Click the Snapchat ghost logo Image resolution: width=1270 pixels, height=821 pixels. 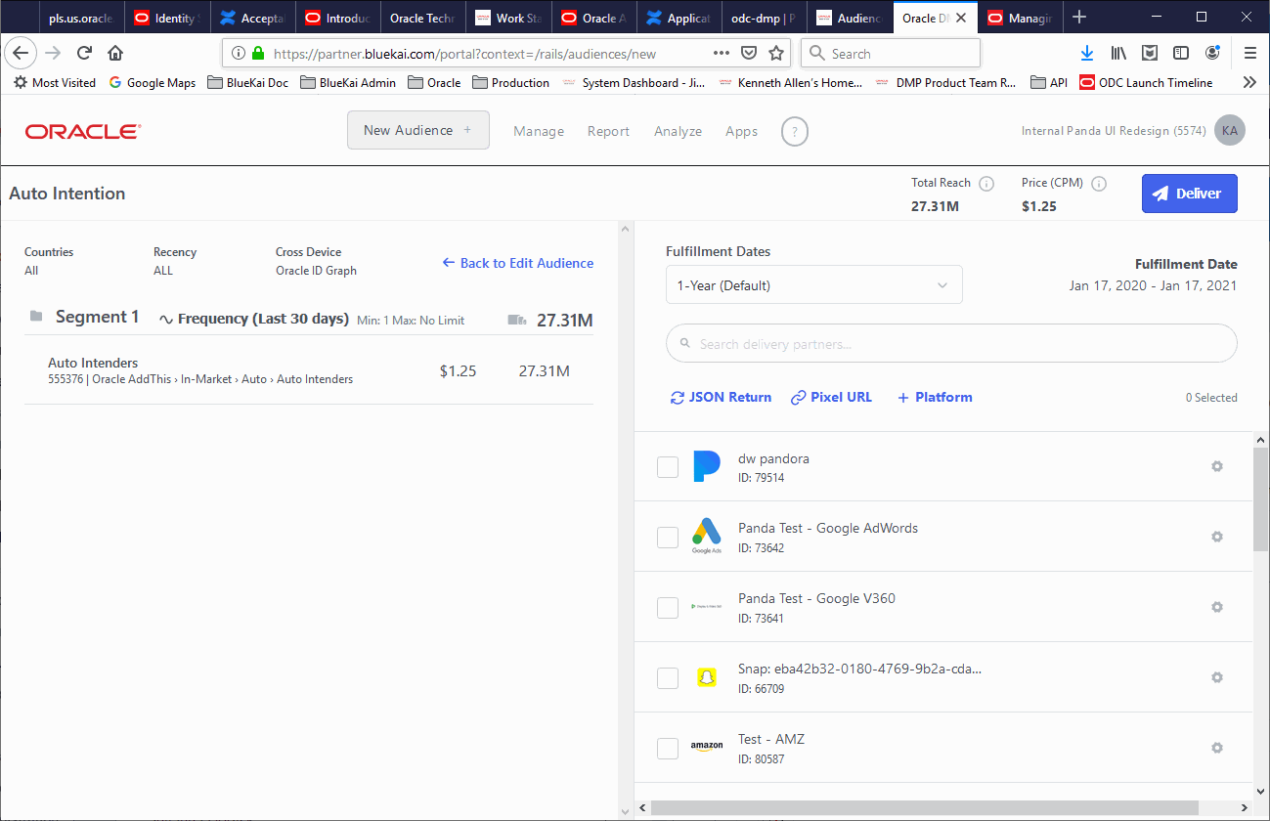point(706,677)
